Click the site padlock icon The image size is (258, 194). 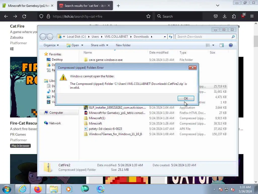pyautogui.click(x=48, y=16)
